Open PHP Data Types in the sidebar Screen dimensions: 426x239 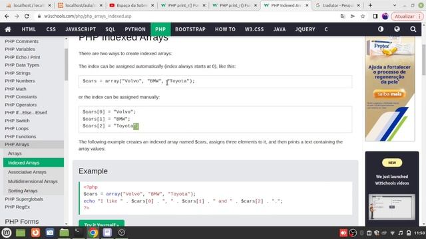[x=22, y=65]
